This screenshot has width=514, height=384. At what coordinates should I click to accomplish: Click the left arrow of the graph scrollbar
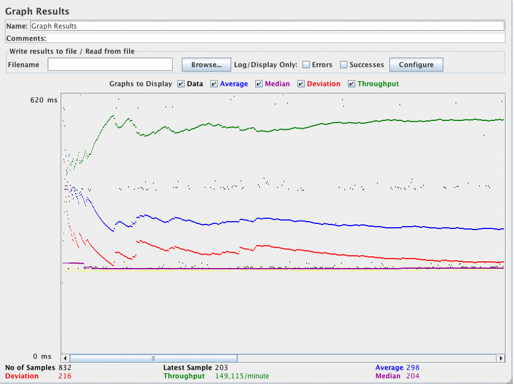(64, 358)
